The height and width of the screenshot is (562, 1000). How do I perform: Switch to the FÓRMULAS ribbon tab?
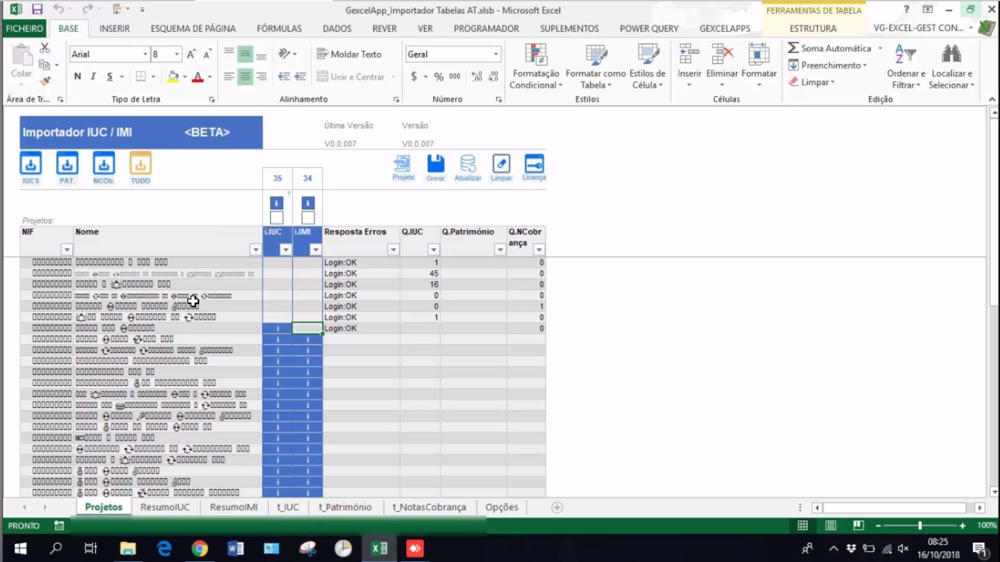point(279,28)
